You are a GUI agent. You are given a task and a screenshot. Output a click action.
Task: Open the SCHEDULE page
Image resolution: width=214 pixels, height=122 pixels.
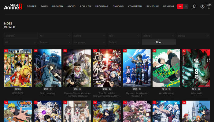click(x=153, y=6)
